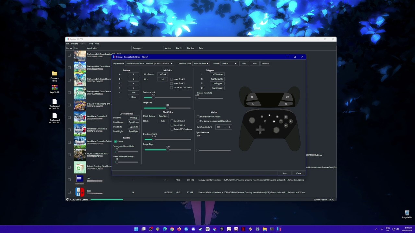Check Invert Stick X for Left Stick

coord(172,79)
